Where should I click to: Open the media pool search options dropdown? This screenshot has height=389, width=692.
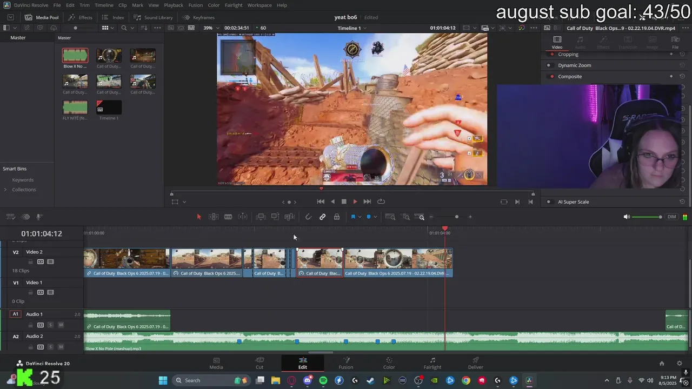pos(131,28)
